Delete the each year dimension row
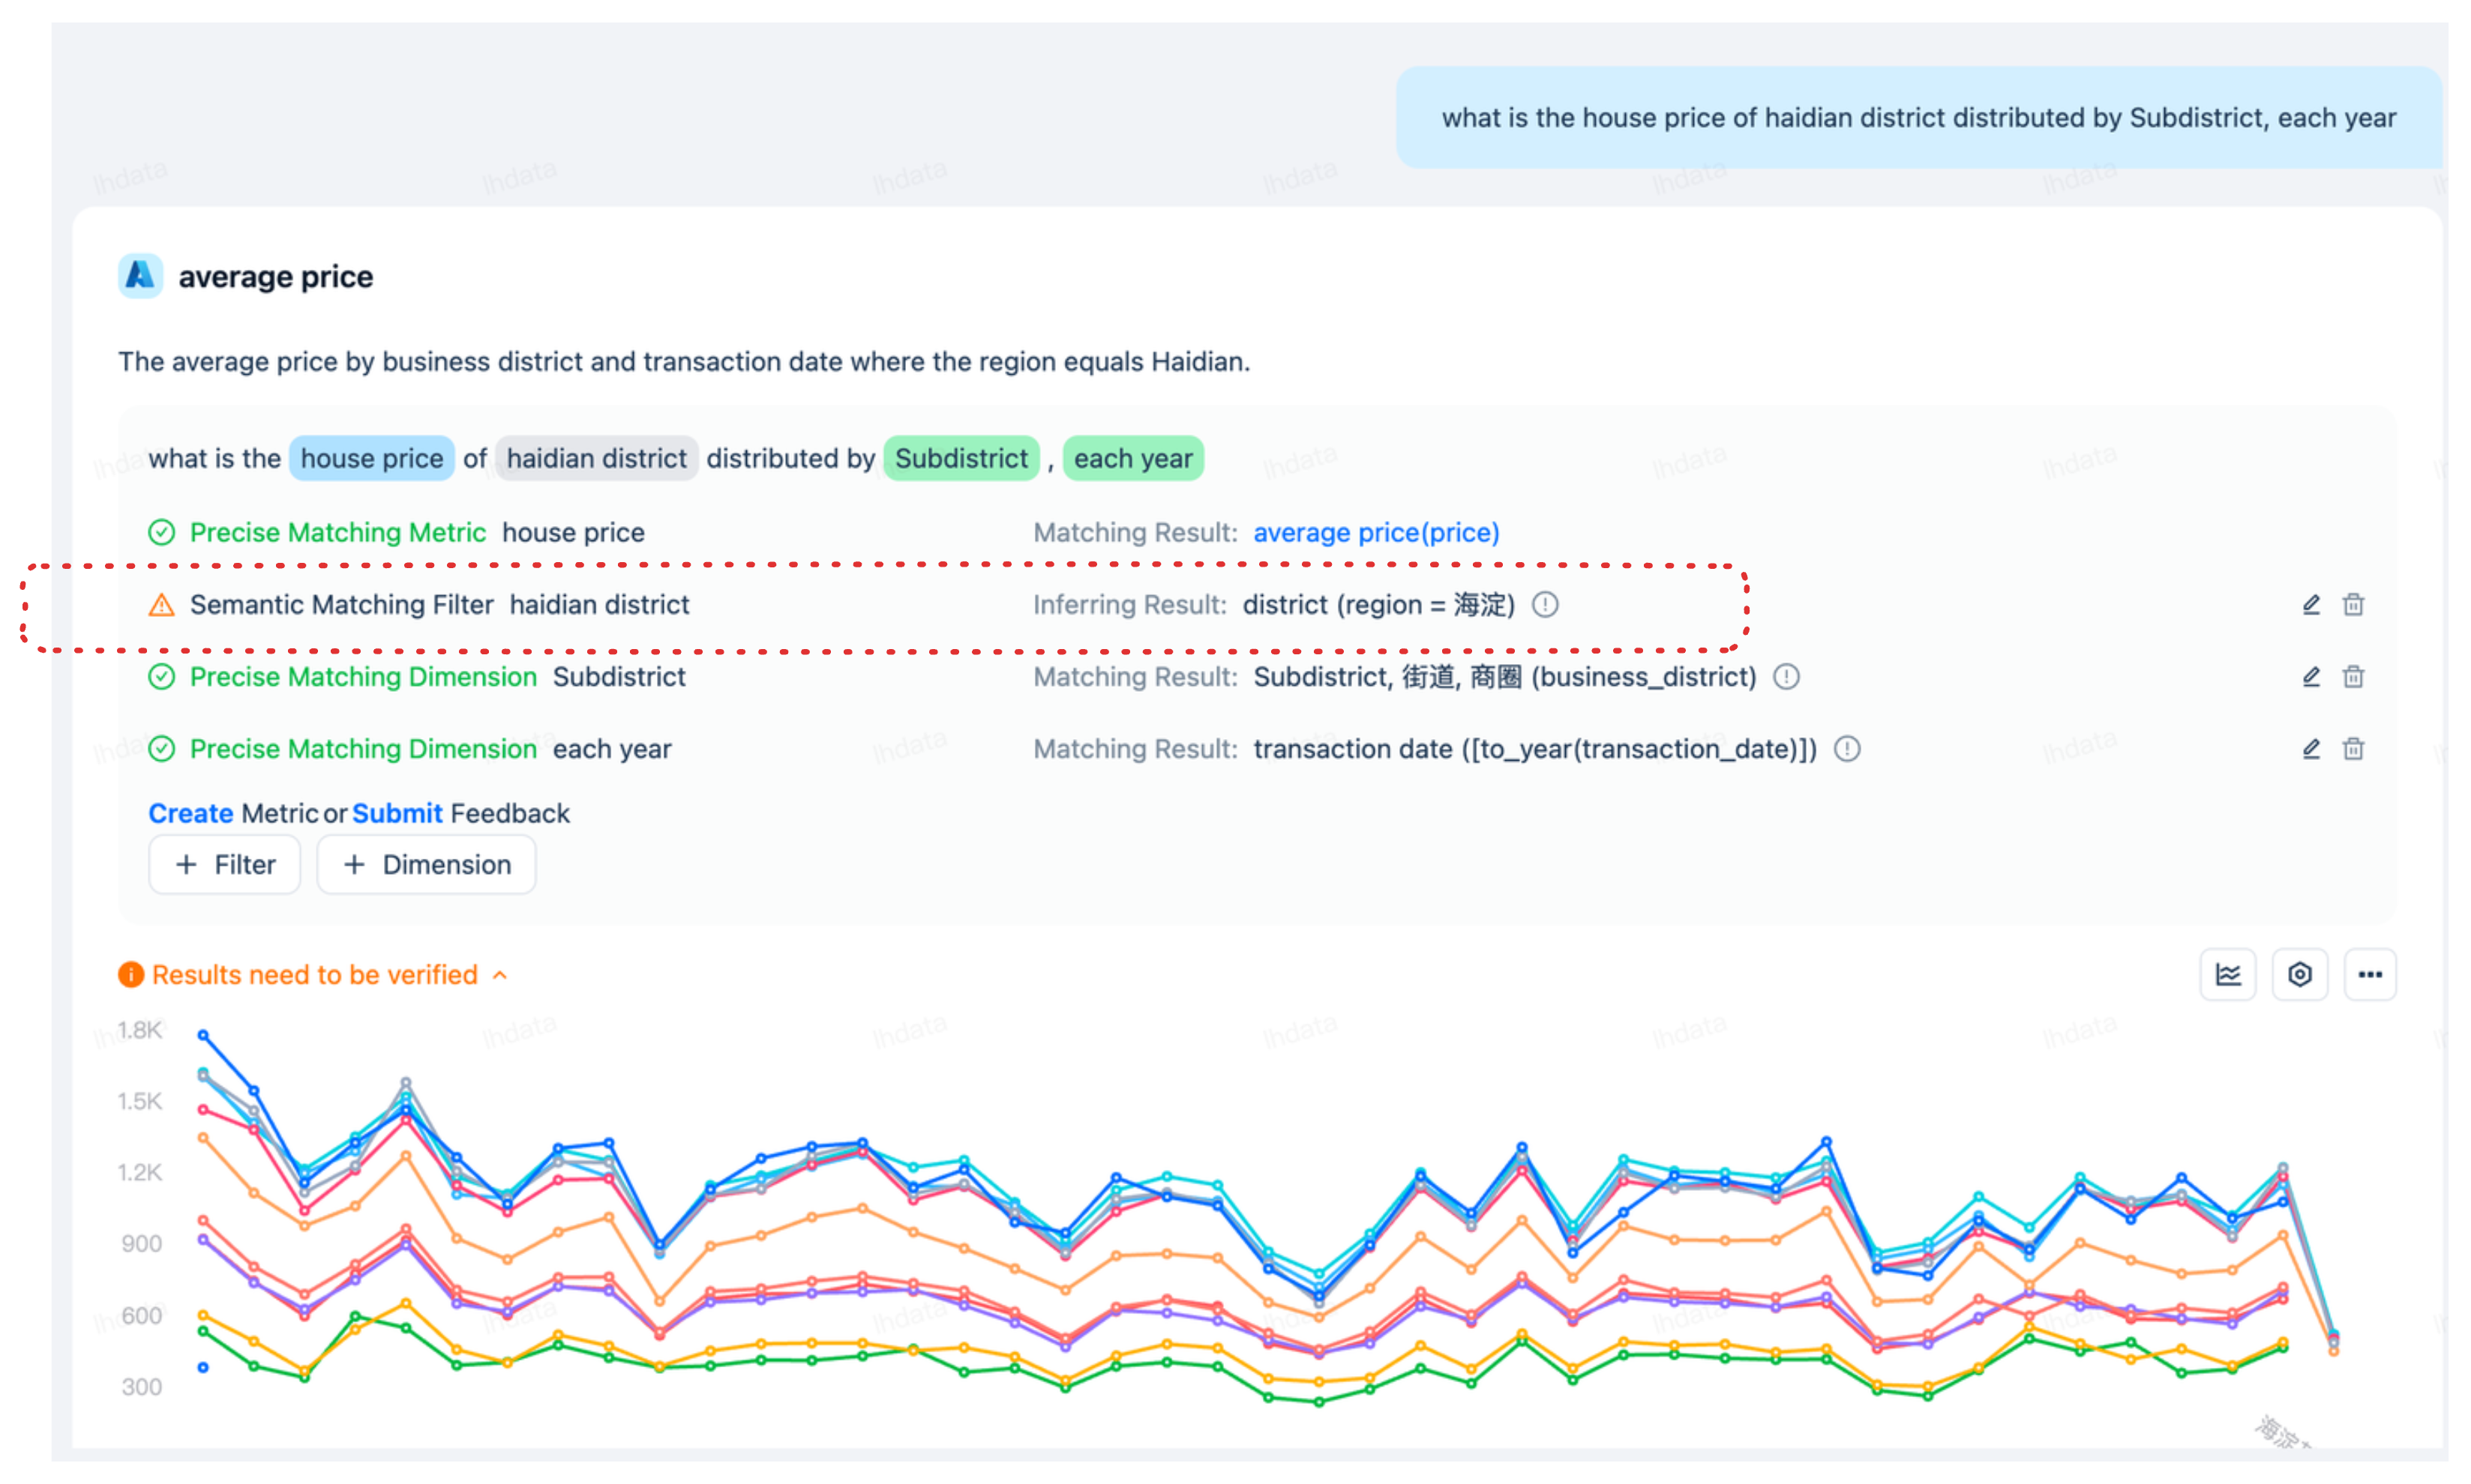2471x1484 pixels. pos(2353,749)
